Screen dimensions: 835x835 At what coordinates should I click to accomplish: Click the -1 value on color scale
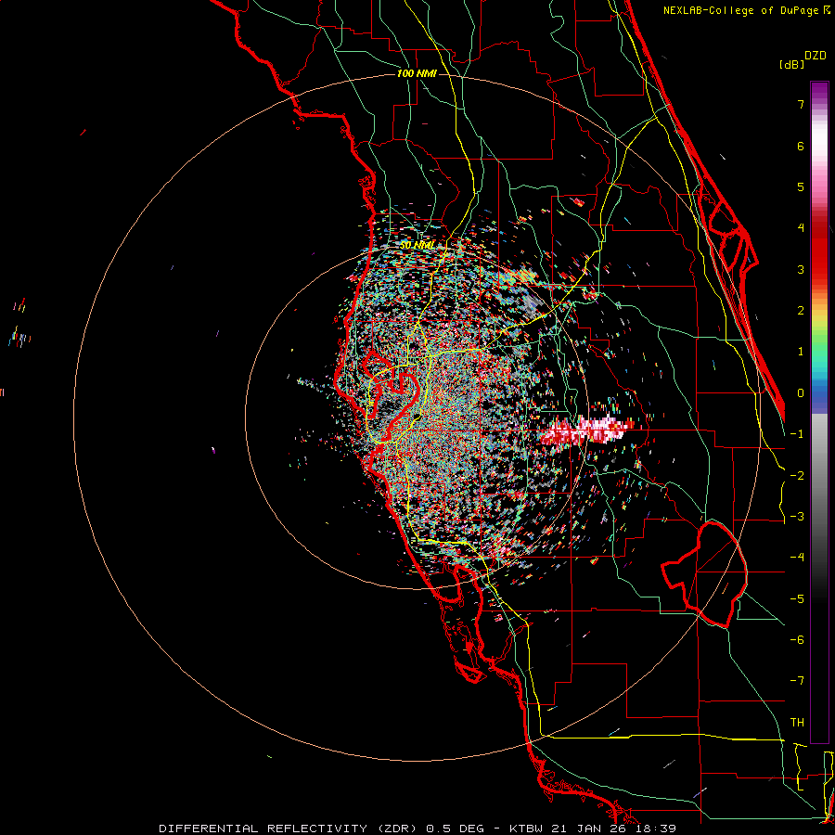tap(797, 434)
